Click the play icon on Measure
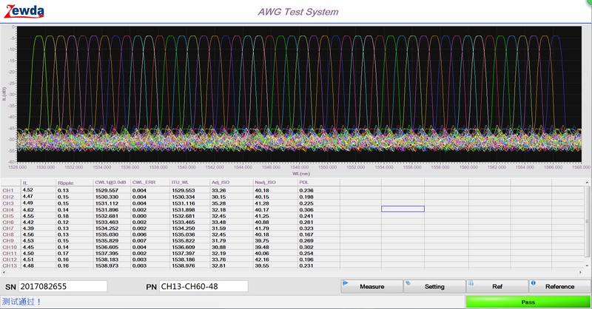This screenshot has height=309, width=592. [345, 282]
